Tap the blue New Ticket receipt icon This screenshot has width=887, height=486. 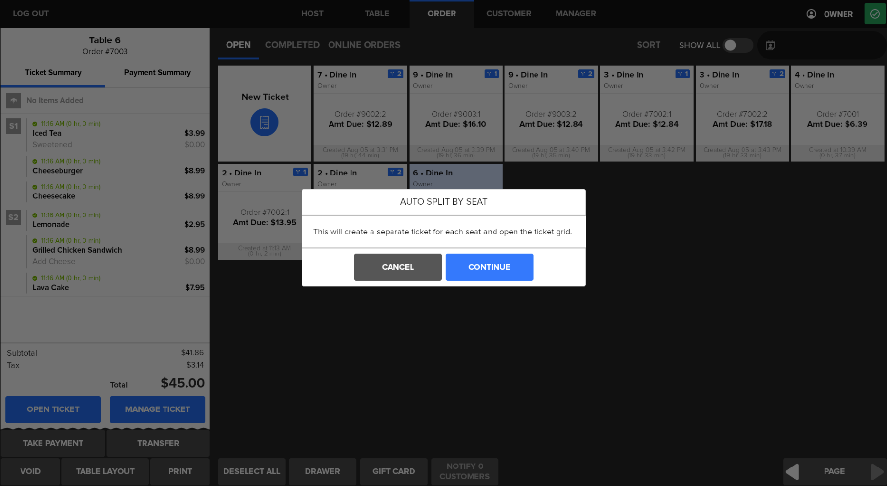tap(265, 122)
